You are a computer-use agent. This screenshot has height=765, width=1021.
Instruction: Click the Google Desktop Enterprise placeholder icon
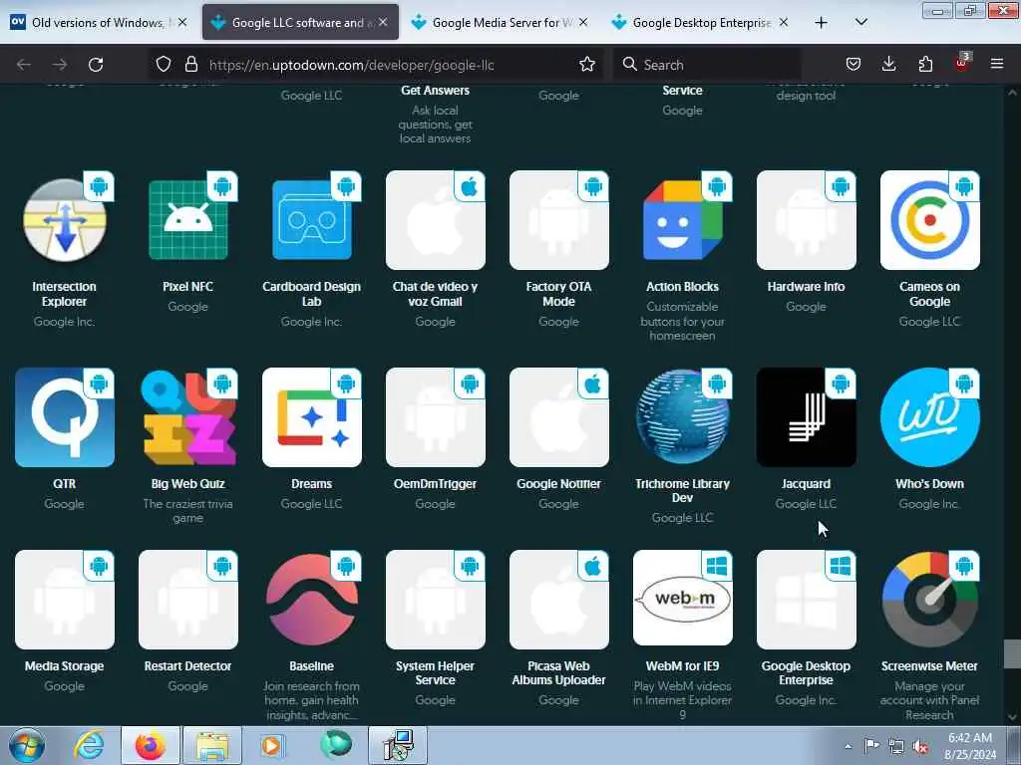tap(806, 600)
